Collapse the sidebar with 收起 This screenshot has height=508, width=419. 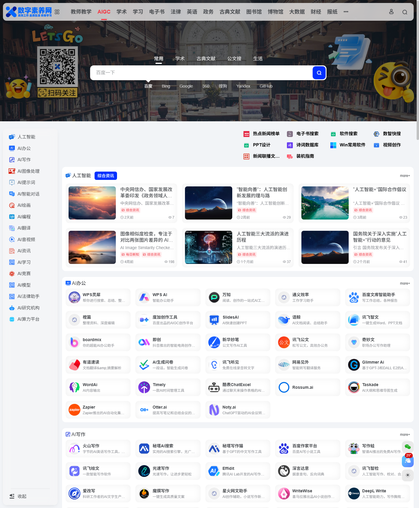point(18,496)
